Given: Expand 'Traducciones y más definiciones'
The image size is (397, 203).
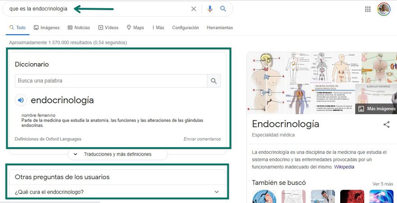Looking at the screenshot, I should click(x=118, y=154).
